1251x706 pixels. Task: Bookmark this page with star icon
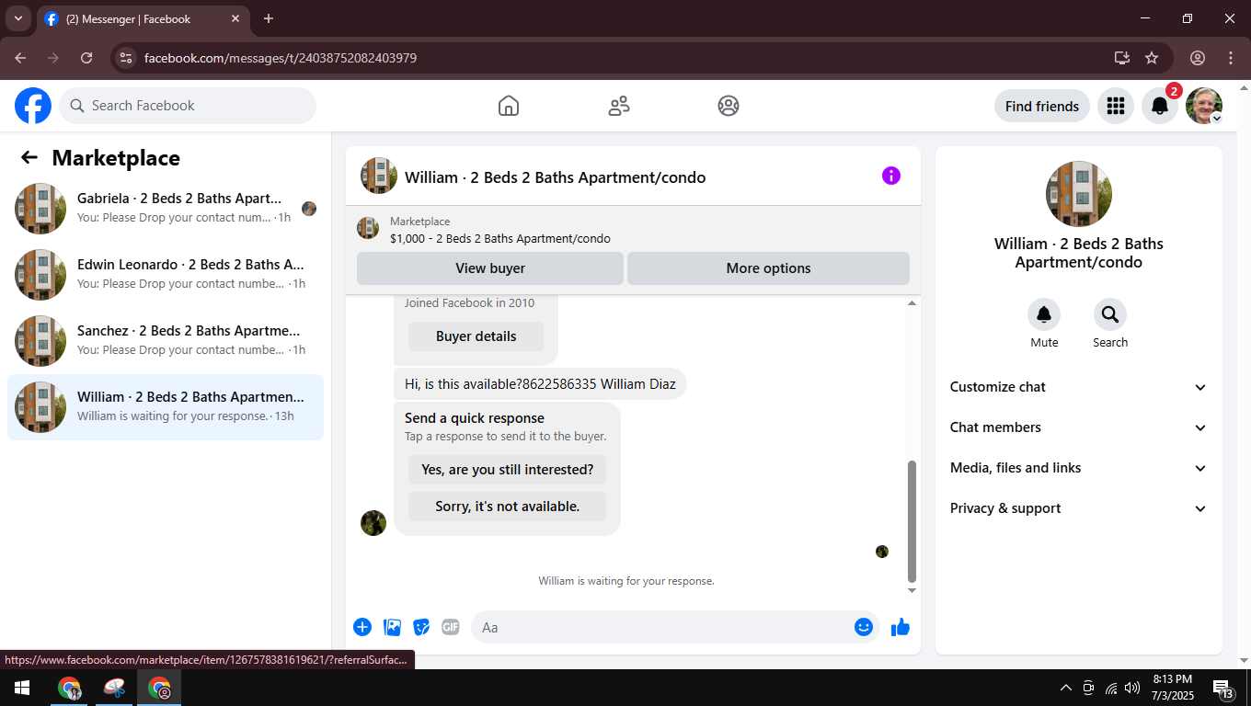click(1152, 58)
